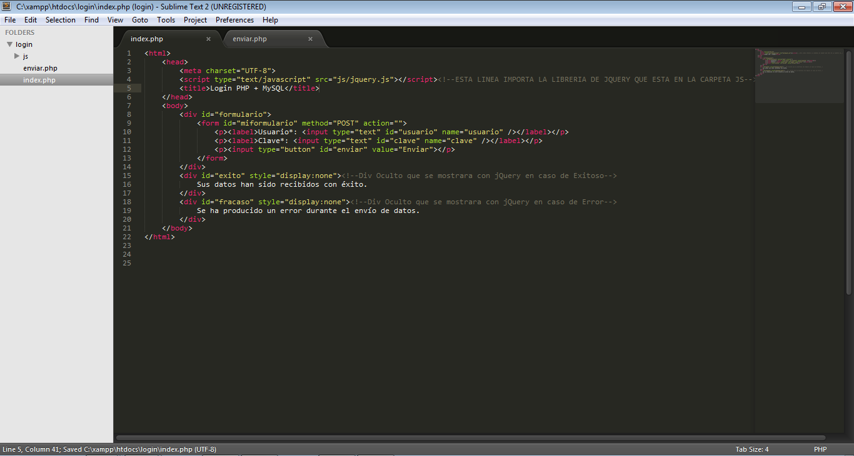This screenshot has height=456, width=854.
Task: Close the enviar.php tab with its x icon
Action: tap(310, 39)
